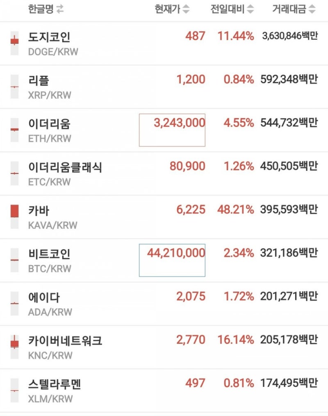Click the Dogecoin candlestick mini chart icon
This screenshot has height=416, width=328.
[x=15, y=43]
